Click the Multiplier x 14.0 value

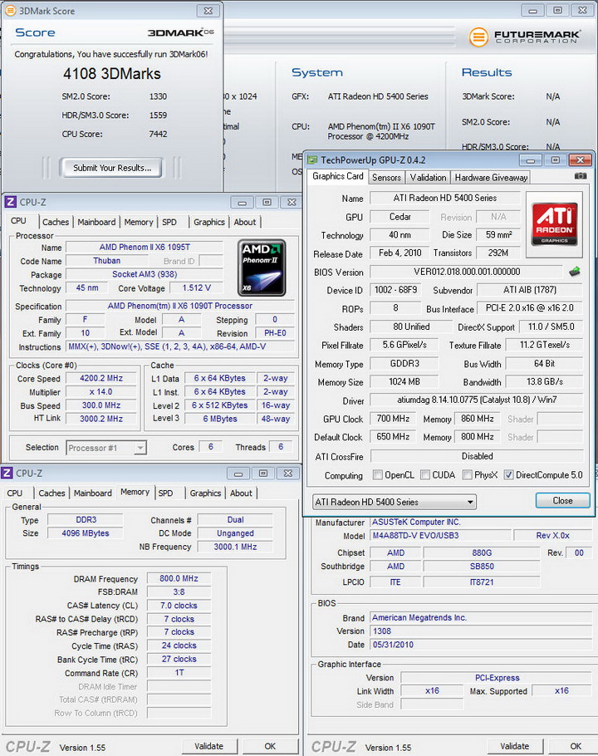pyautogui.click(x=100, y=392)
